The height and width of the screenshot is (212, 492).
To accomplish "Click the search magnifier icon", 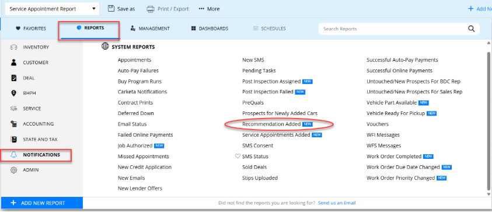I will tap(472, 29).
